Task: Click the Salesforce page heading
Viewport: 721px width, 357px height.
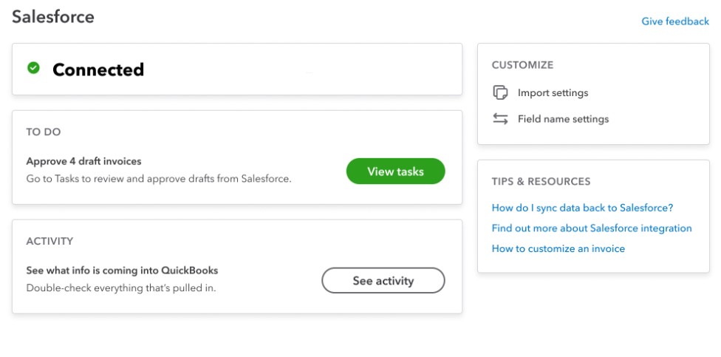Action: (x=53, y=17)
